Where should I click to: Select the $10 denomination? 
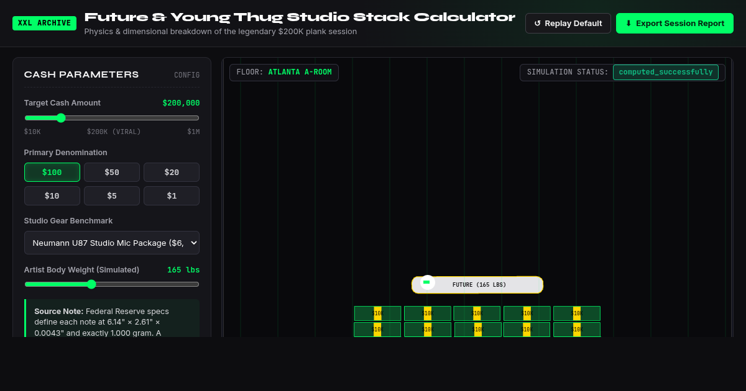pyautogui.click(x=52, y=195)
